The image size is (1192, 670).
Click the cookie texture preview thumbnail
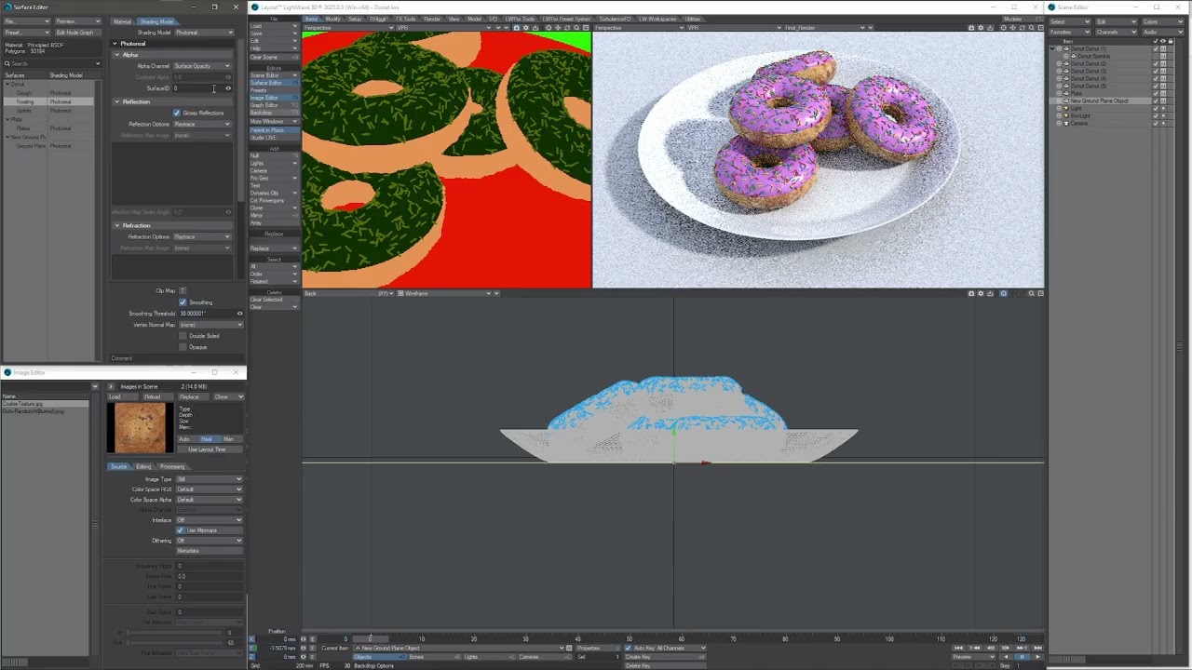(139, 428)
